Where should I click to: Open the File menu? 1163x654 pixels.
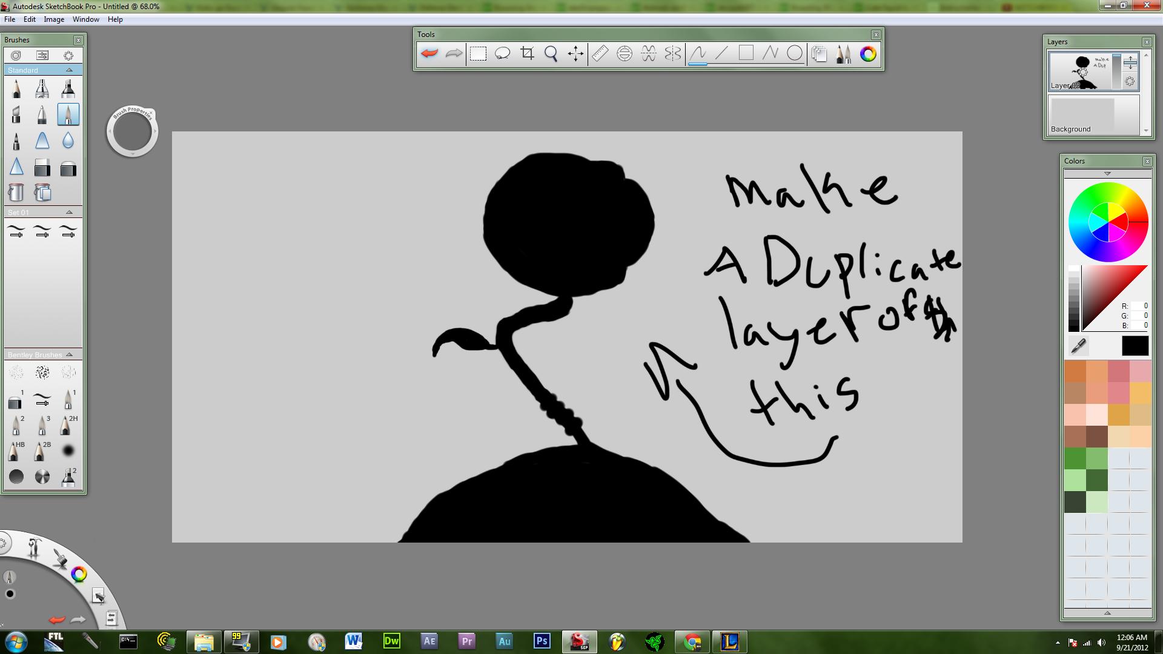[x=10, y=19]
